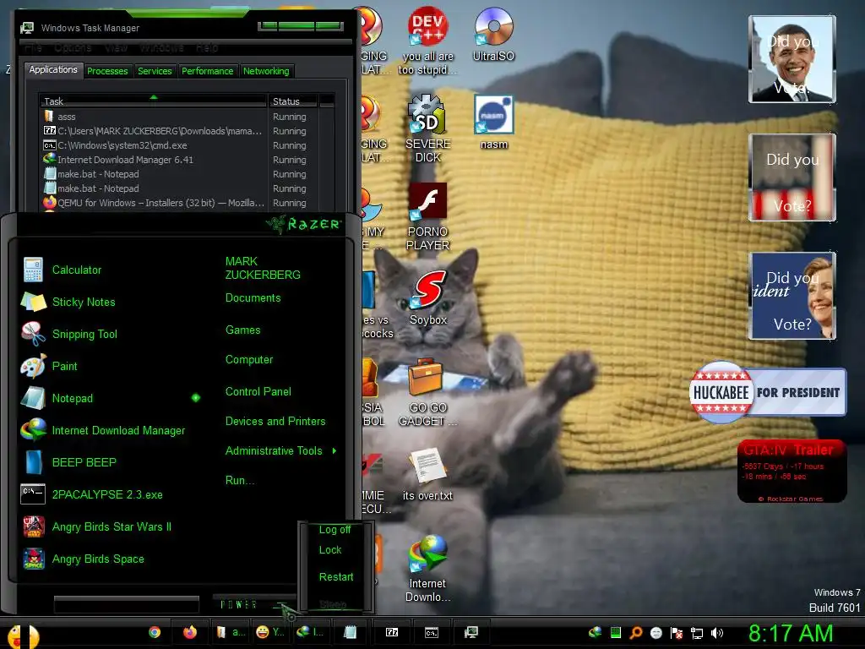This screenshot has height=649, width=865.
Task: Open the UltraISO desktop icon
Action: coord(493,34)
